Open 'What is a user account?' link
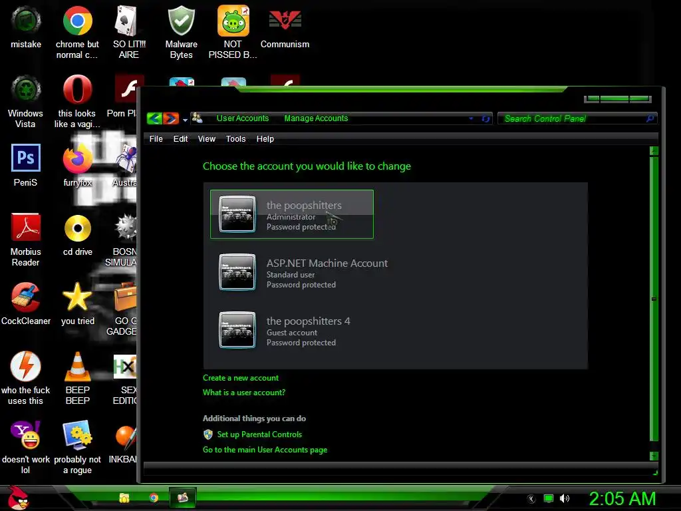 (x=244, y=393)
